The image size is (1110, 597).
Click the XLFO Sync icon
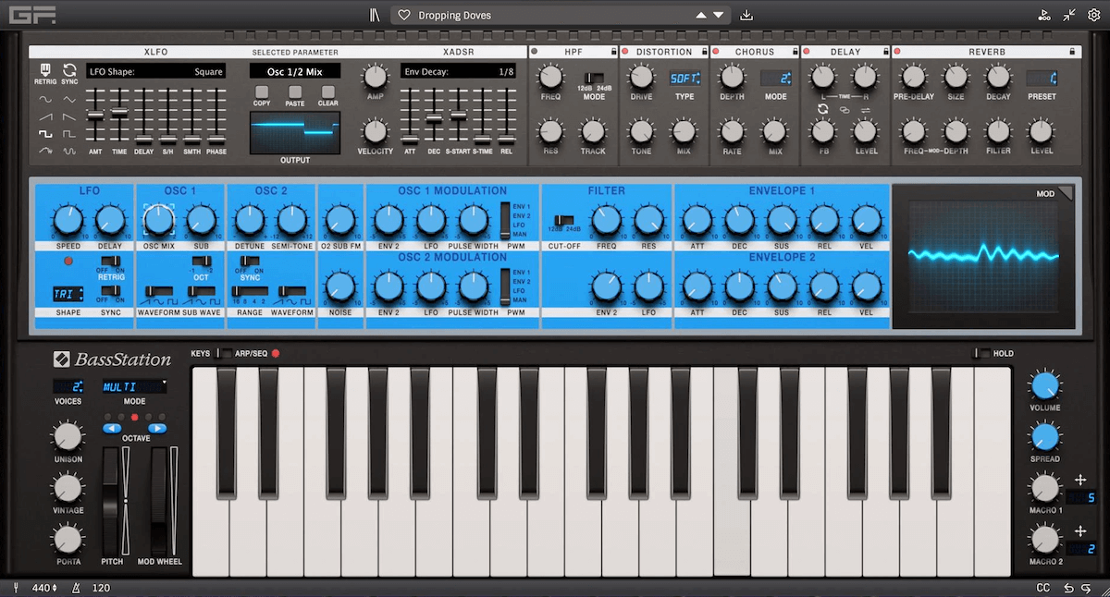coord(69,71)
